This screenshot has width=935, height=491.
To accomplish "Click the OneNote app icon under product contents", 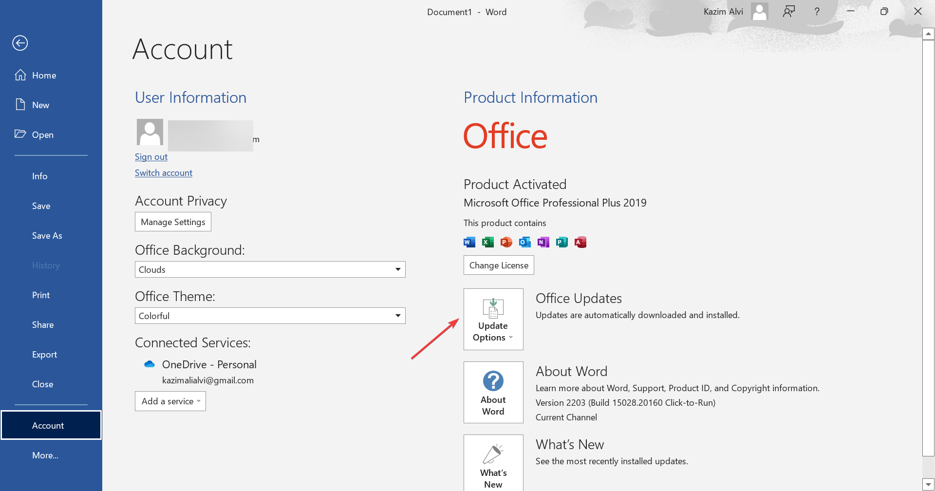I will coord(543,242).
